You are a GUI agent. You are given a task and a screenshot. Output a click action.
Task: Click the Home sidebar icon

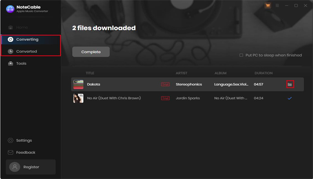pyautogui.click(x=10, y=27)
